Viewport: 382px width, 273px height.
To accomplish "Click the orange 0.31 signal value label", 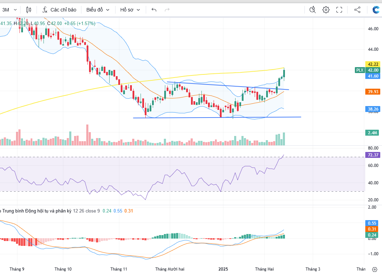I will click(372, 229).
